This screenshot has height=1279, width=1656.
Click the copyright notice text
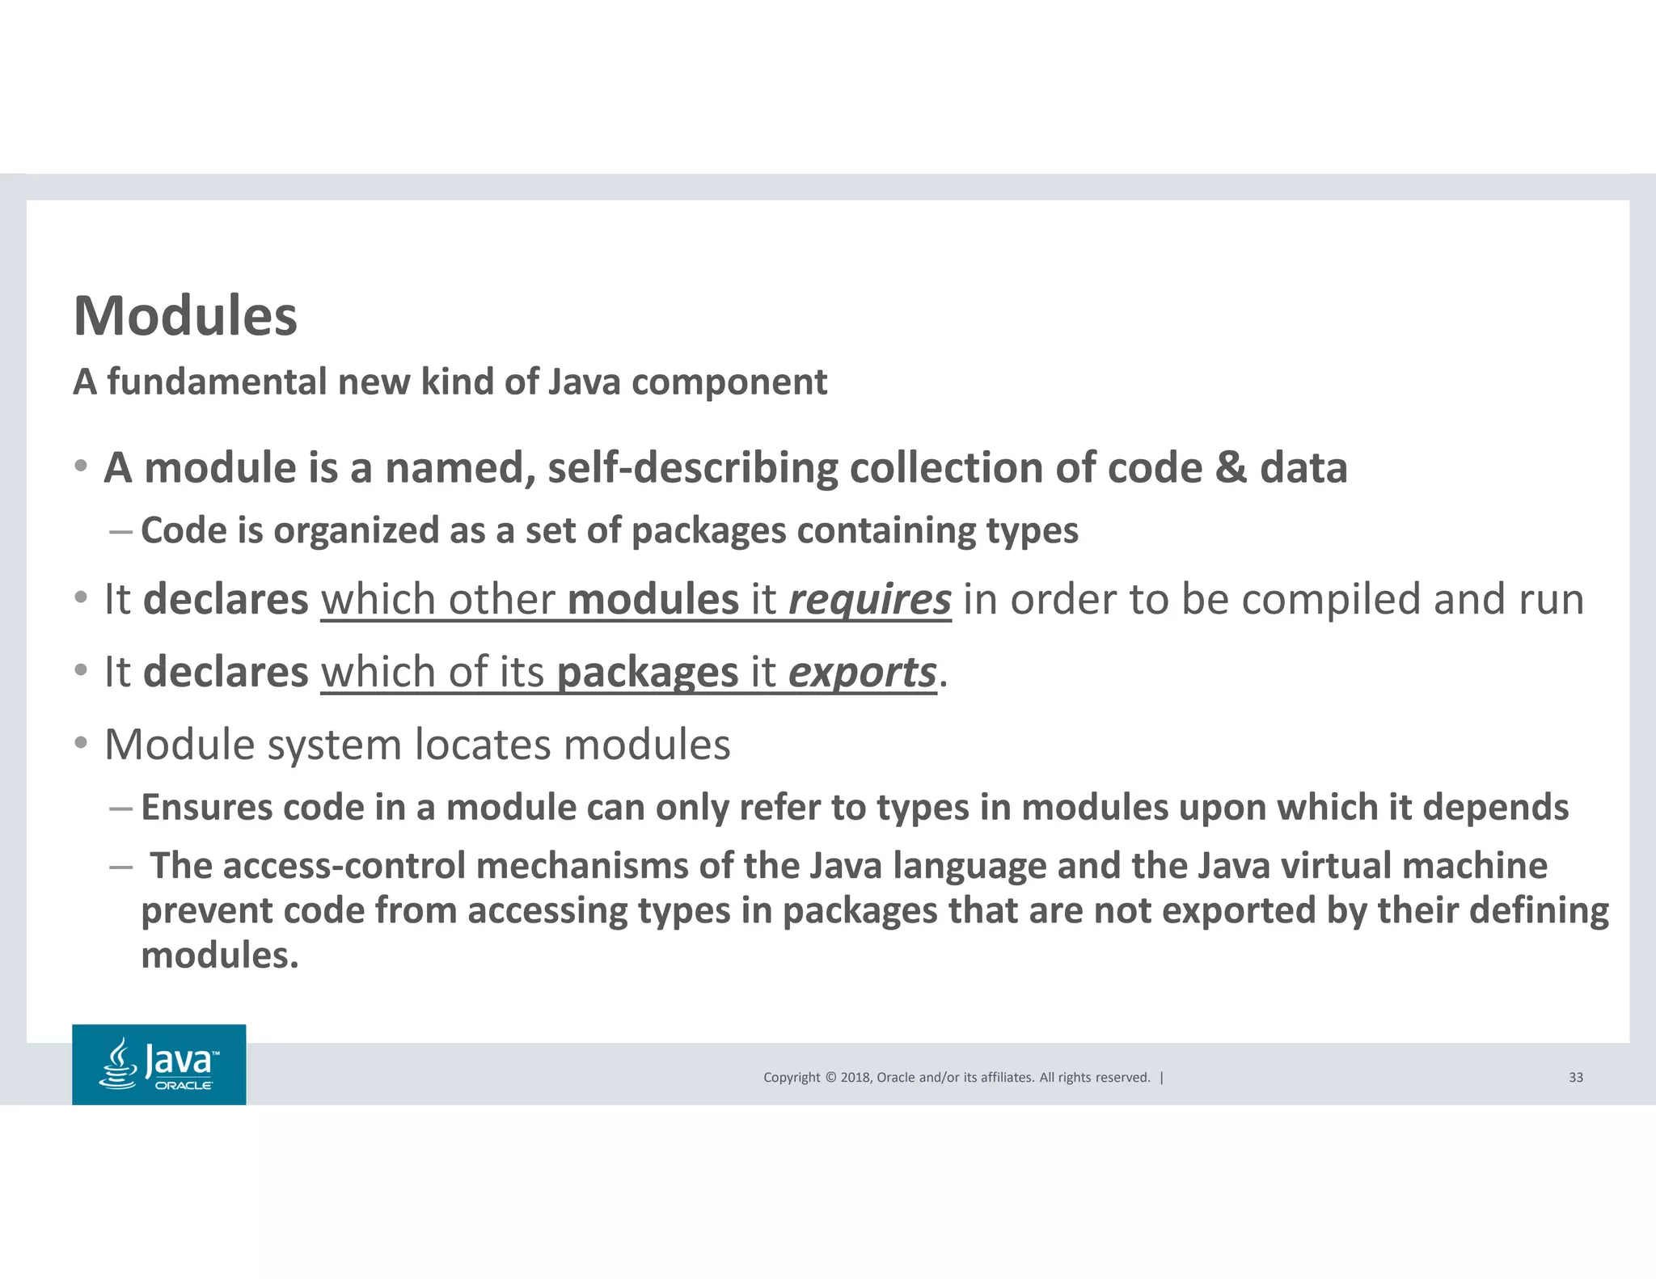pyautogui.click(x=957, y=1077)
